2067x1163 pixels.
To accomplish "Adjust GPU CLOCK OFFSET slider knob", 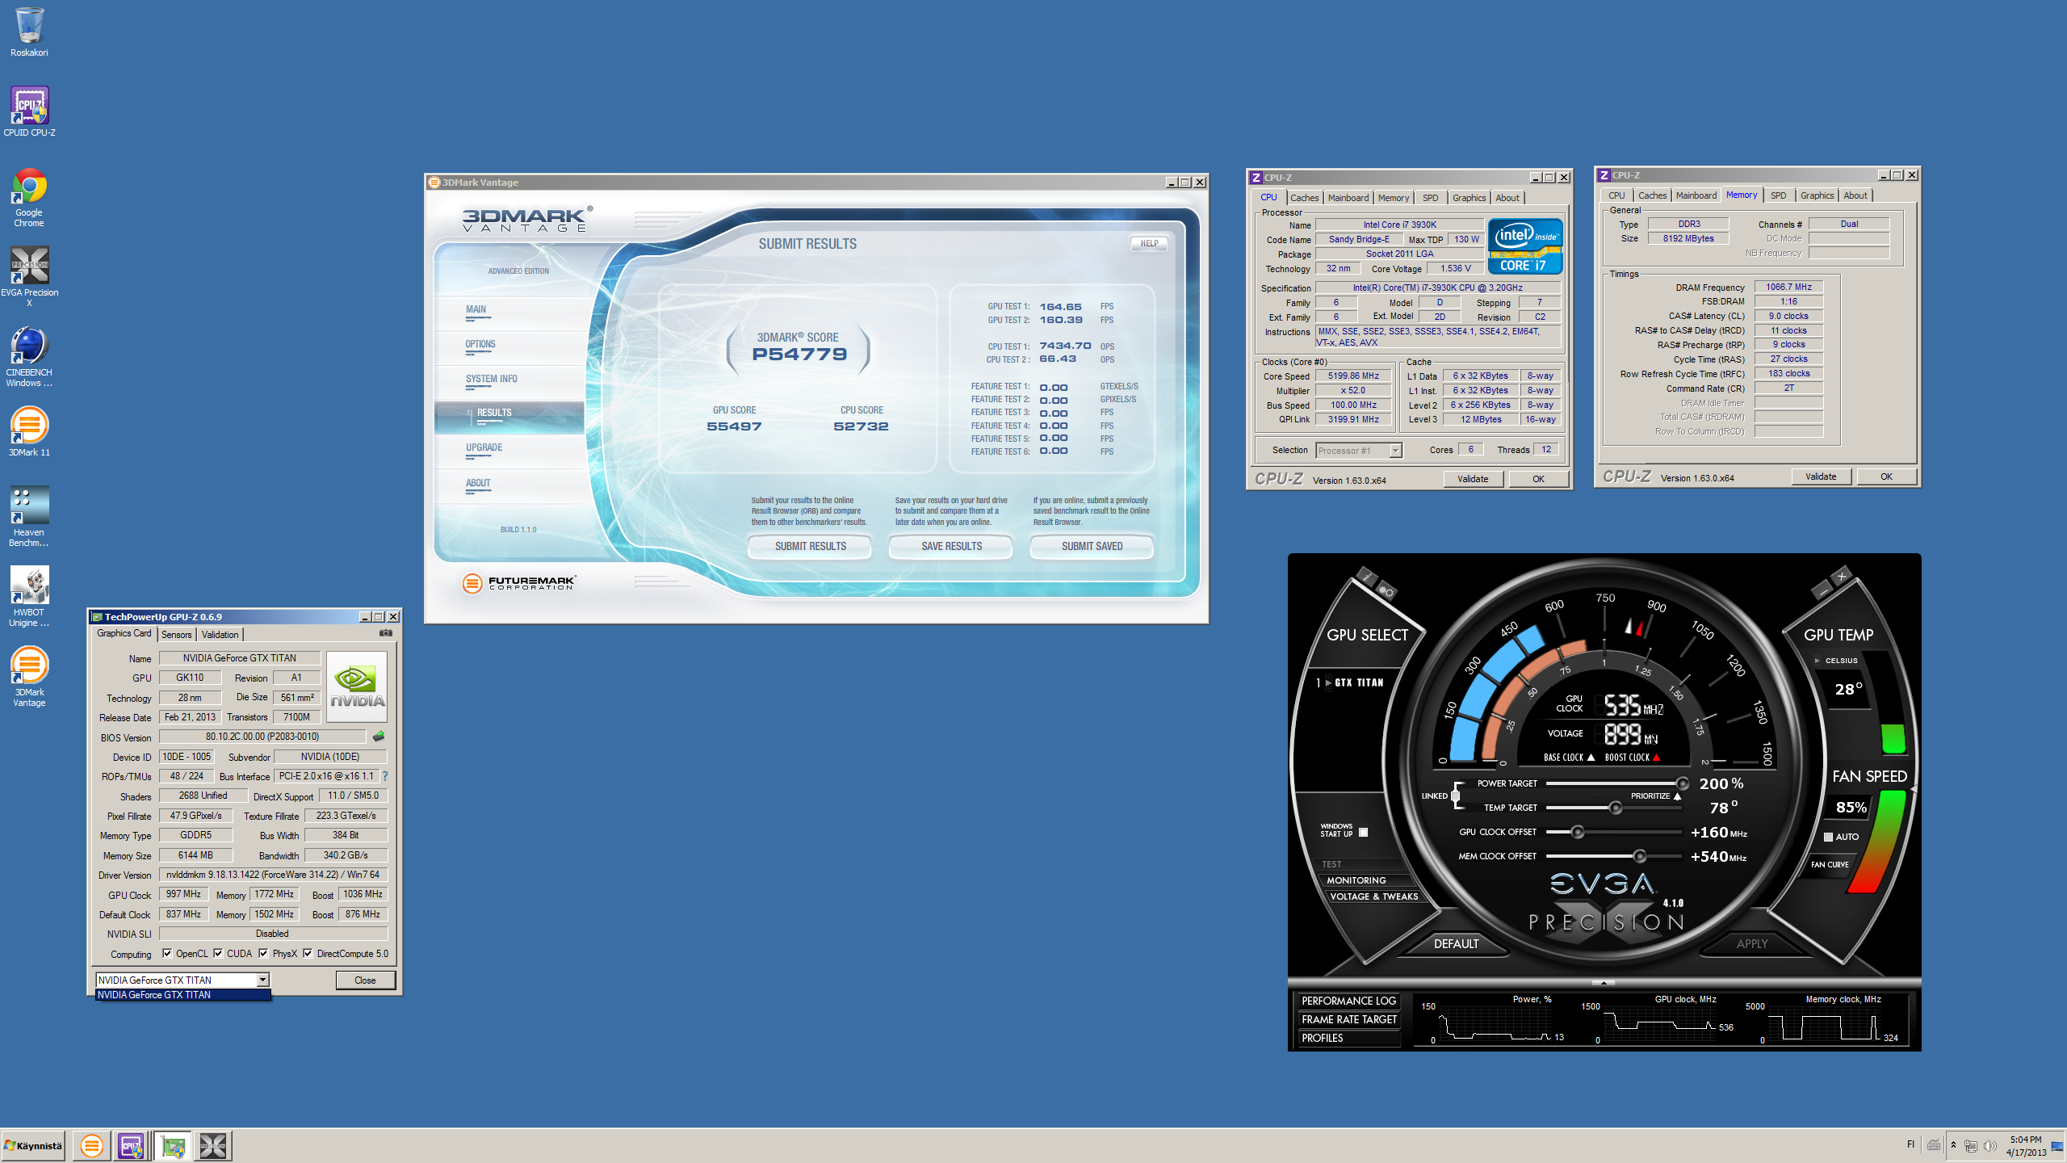I will tap(1577, 832).
